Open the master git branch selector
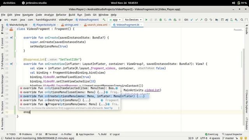 point(228,138)
